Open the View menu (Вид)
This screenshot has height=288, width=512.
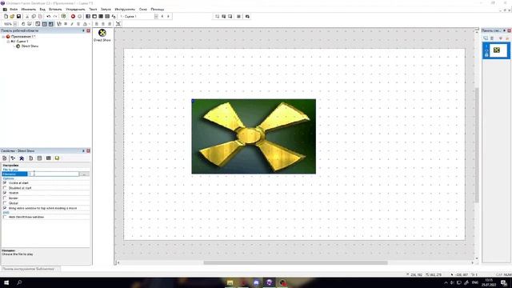tap(42, 10)
